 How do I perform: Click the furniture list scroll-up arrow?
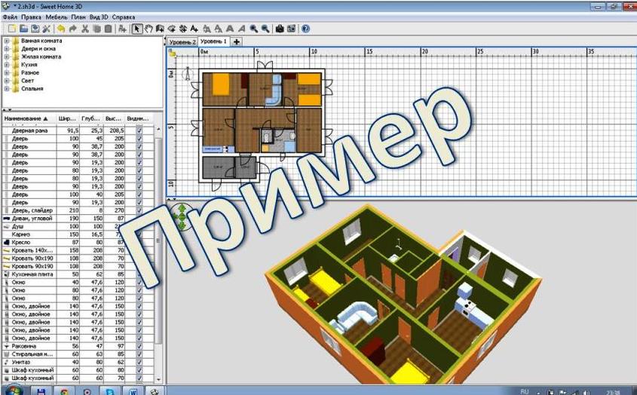pyautogui.click(x=158, y=129)
